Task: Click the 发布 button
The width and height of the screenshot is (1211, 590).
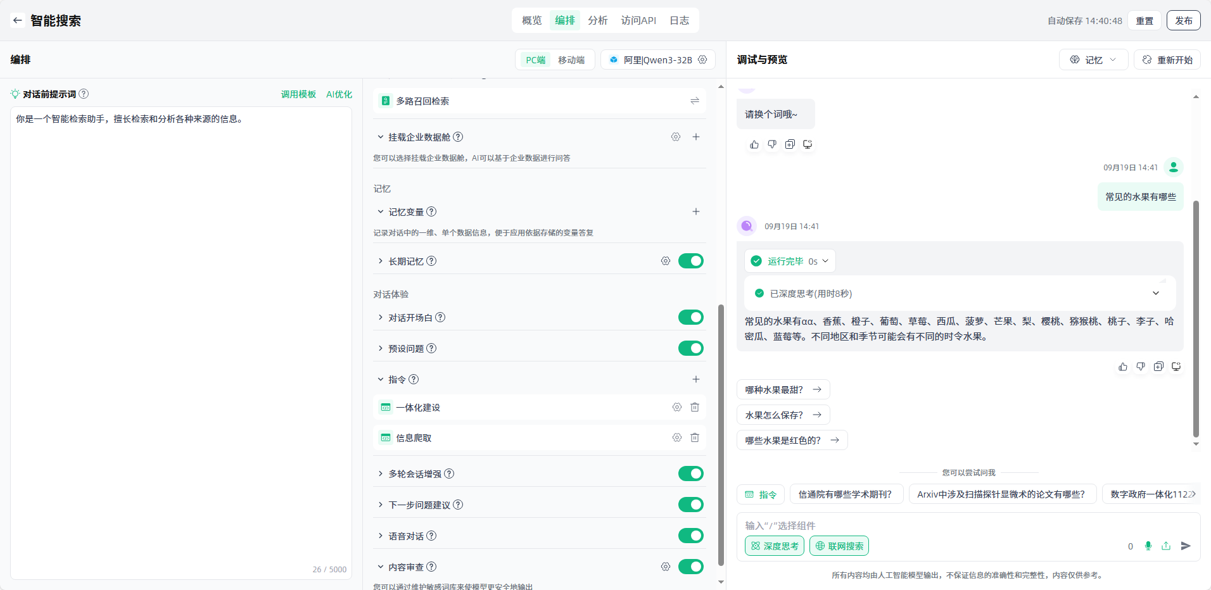Action: pyautogui.click(x=1183, y=20)
